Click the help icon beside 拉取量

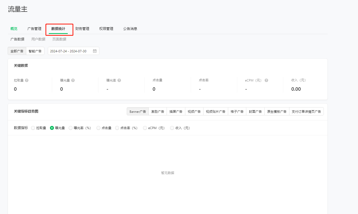tap(27, 80)
